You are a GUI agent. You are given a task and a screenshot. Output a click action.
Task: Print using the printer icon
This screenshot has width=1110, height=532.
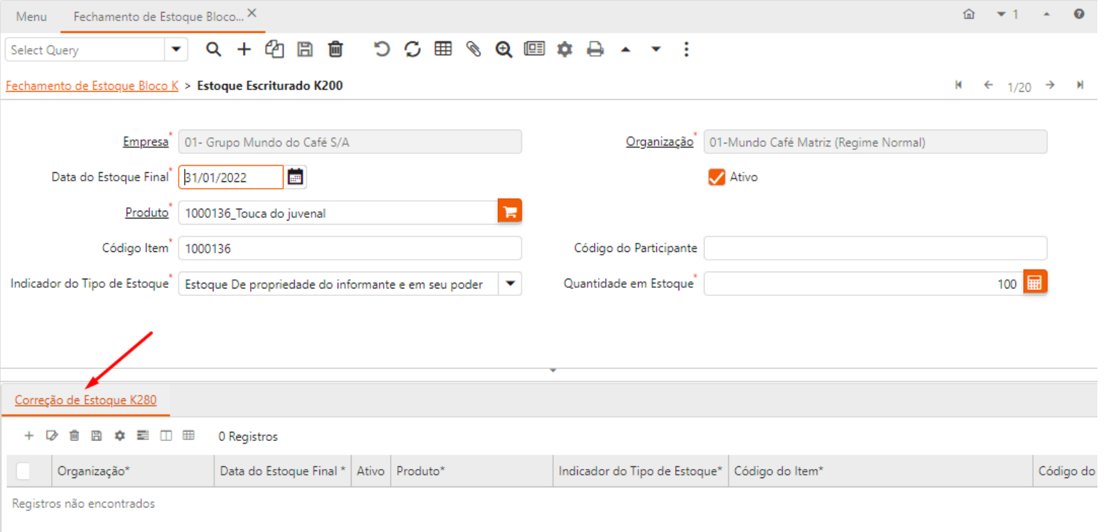(x=595, y=49)
